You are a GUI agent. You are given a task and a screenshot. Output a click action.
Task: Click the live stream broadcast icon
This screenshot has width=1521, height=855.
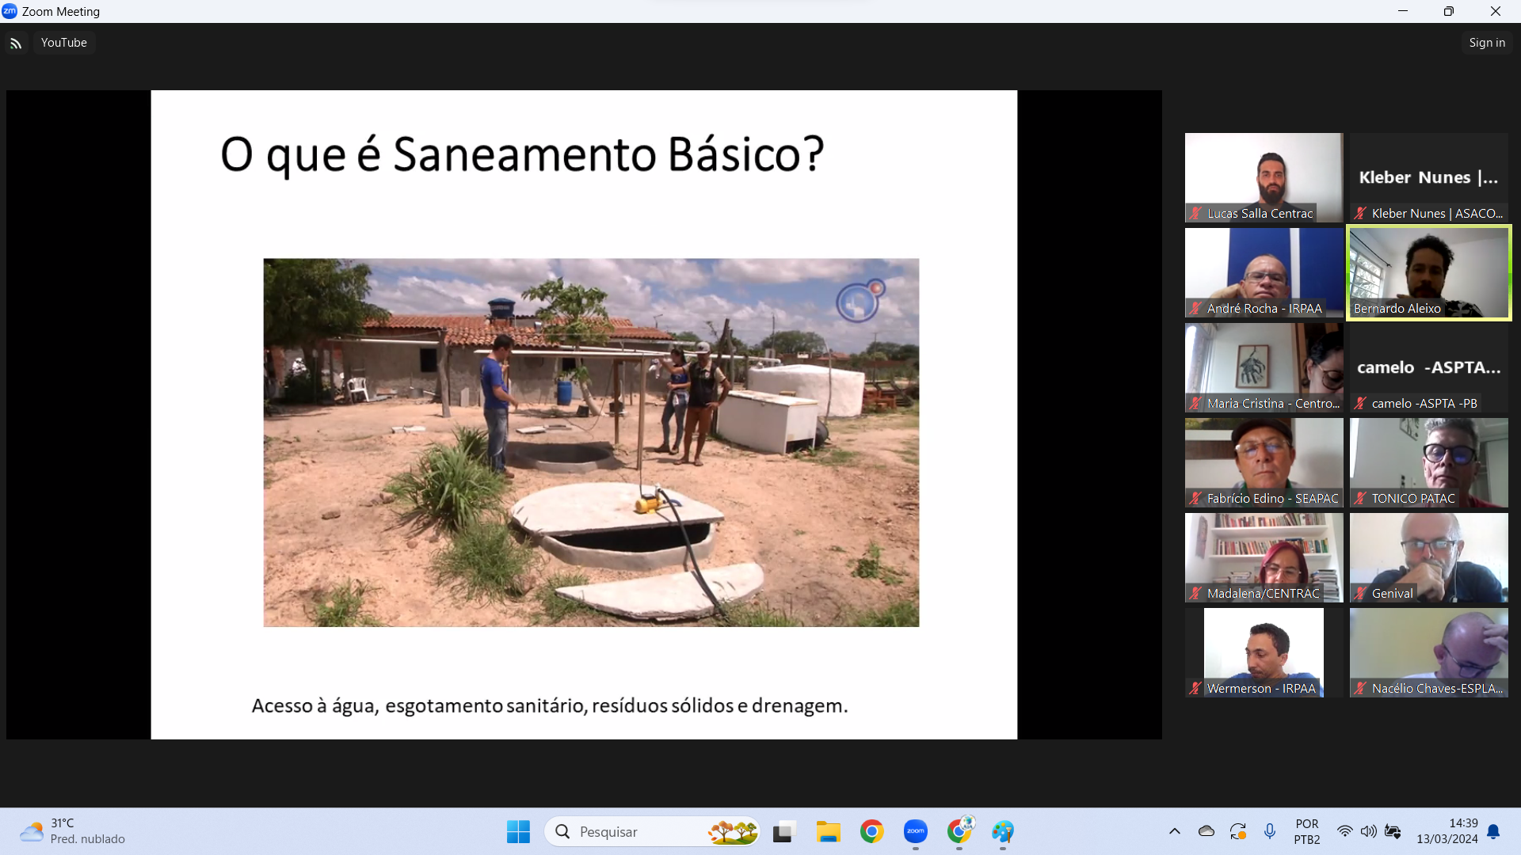coord(16,44)
